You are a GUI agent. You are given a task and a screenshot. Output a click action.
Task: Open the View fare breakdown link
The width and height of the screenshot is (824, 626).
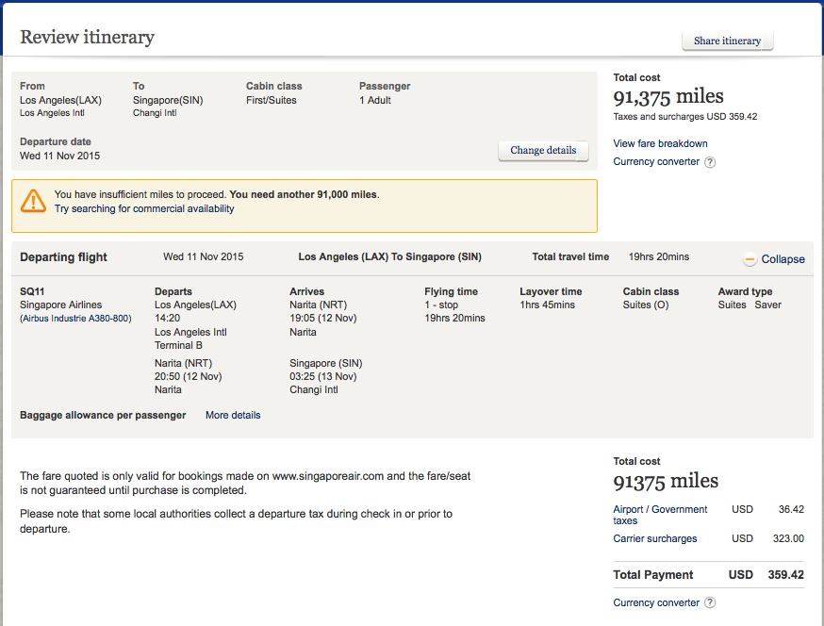click(660, 143)
